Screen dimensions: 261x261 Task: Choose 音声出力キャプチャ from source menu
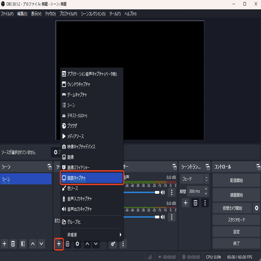click(x=92, y=209)
